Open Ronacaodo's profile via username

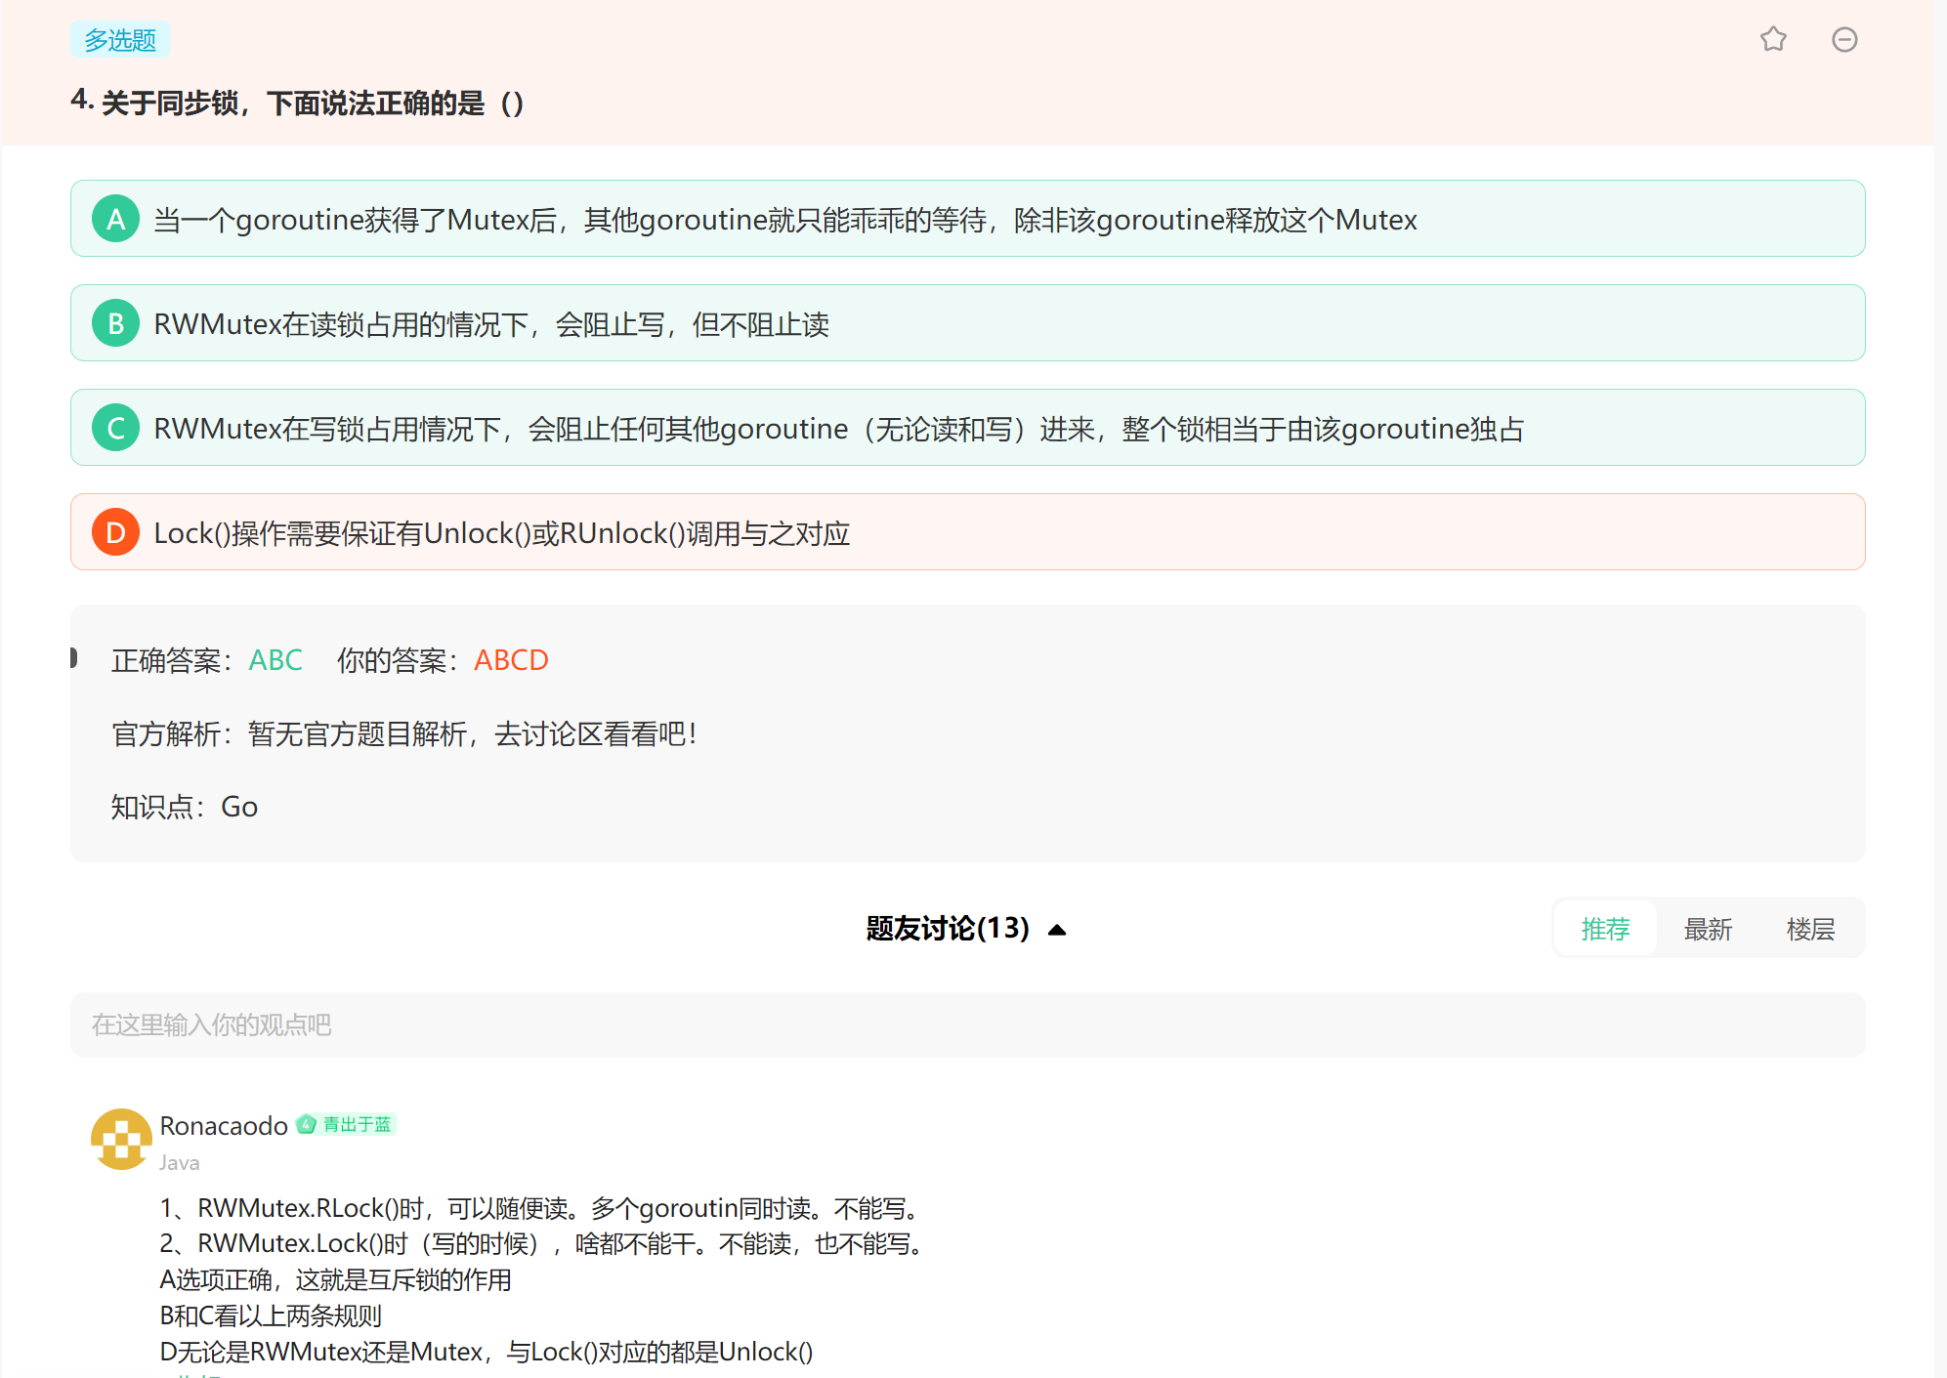(223, 1126)
